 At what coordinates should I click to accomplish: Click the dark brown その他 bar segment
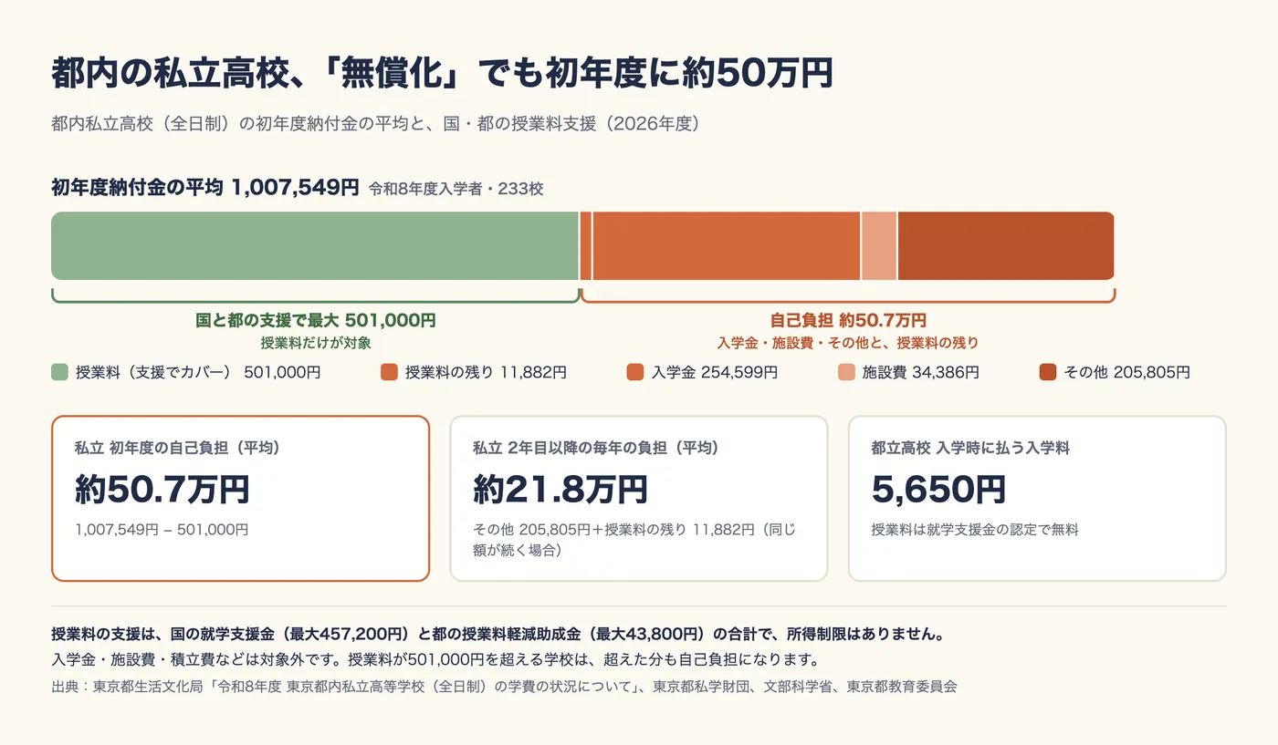[1006, 246]
